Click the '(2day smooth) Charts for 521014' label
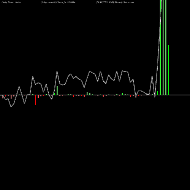This screenshot has height=190, width=190. [x=58, y=2]
